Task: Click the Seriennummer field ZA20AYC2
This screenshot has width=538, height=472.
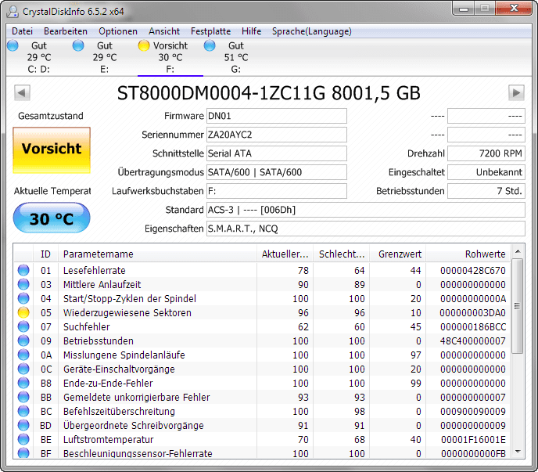Action: [x=277, y=135]
